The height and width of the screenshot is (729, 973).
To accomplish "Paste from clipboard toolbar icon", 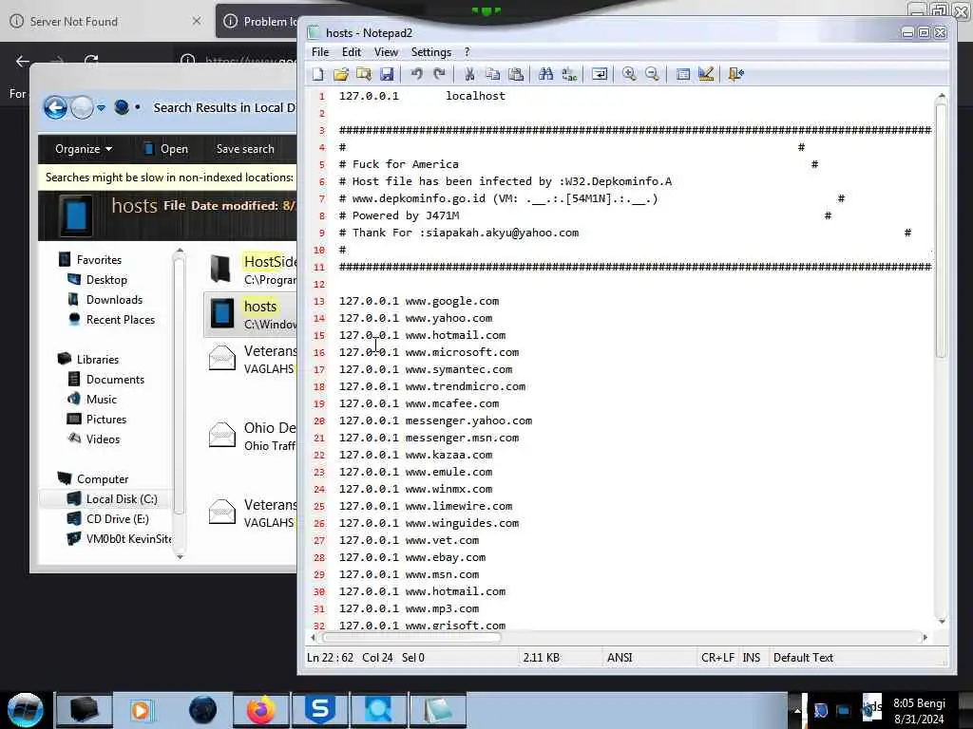I will click(516, 74).
